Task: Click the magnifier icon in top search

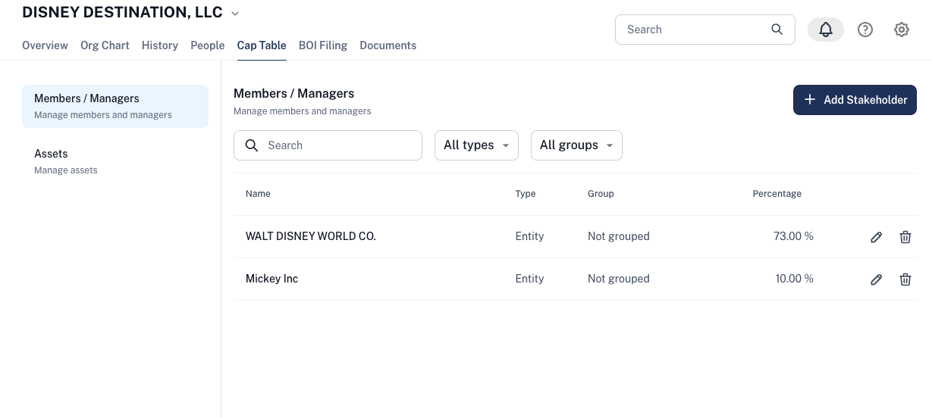Action: [x=777, y=30]
